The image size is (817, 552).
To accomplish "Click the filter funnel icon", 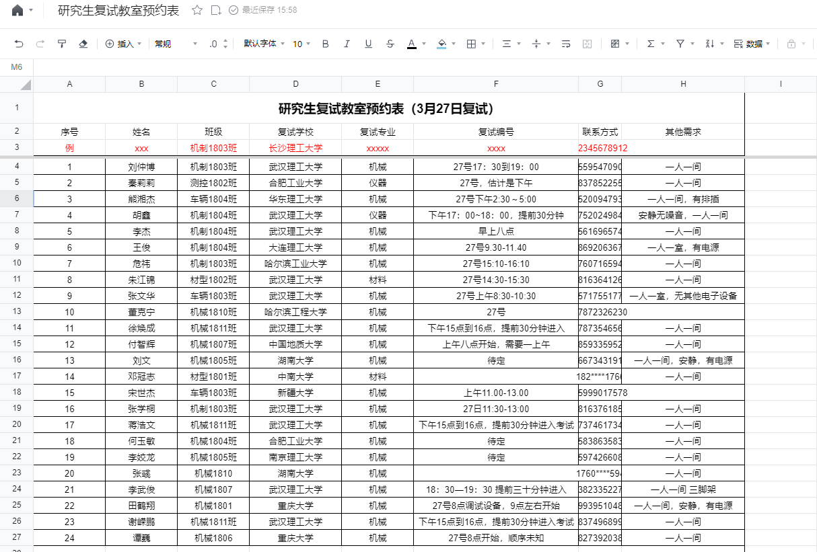I will [x=680, y=44].
